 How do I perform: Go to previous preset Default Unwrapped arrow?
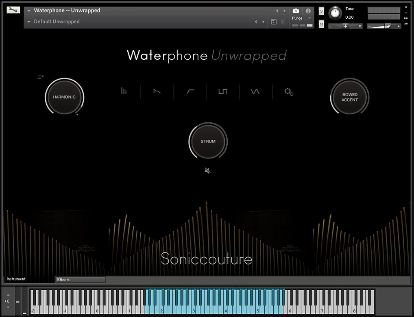pyautogui.click(x=255, y=22)
